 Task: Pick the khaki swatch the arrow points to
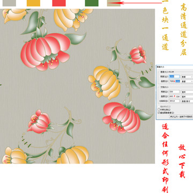[114, 3]
